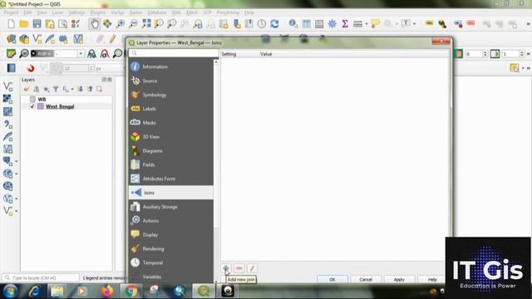Open the Project menu

point(11,12)
